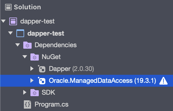Expand the Oracle.ManagedDataAccess package node
The height and width of the screenshot is (111, 173).
[32, 80]
